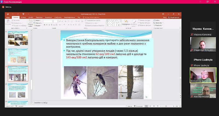Open Упорядочить arrange tool
219x116 pixels.
[x=126, y=23]
